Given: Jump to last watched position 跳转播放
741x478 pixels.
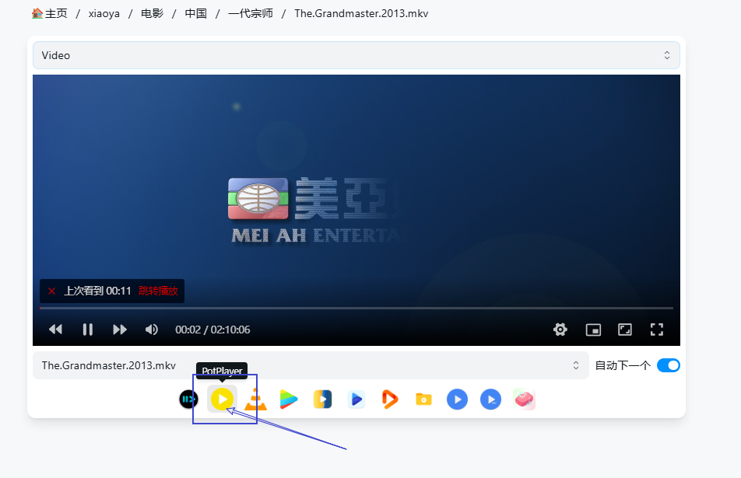Looking at the screenshot, I should tap(158, 291).
